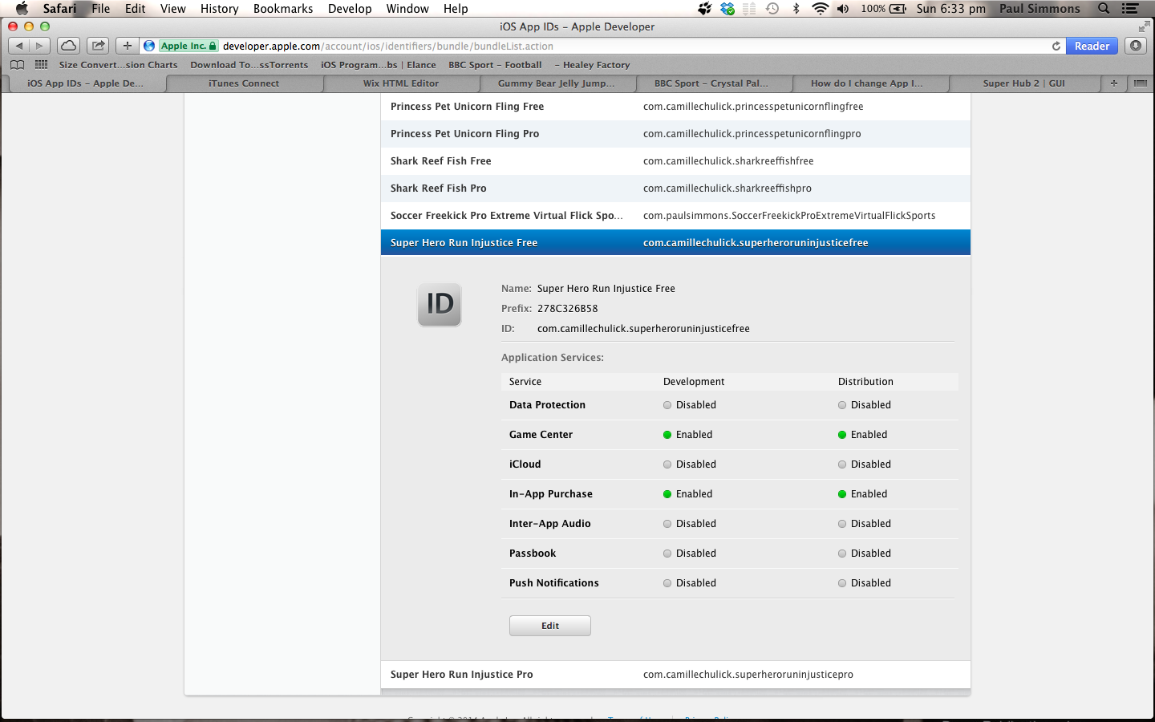Select the prefix value 278C326B58

coord(568,309)
